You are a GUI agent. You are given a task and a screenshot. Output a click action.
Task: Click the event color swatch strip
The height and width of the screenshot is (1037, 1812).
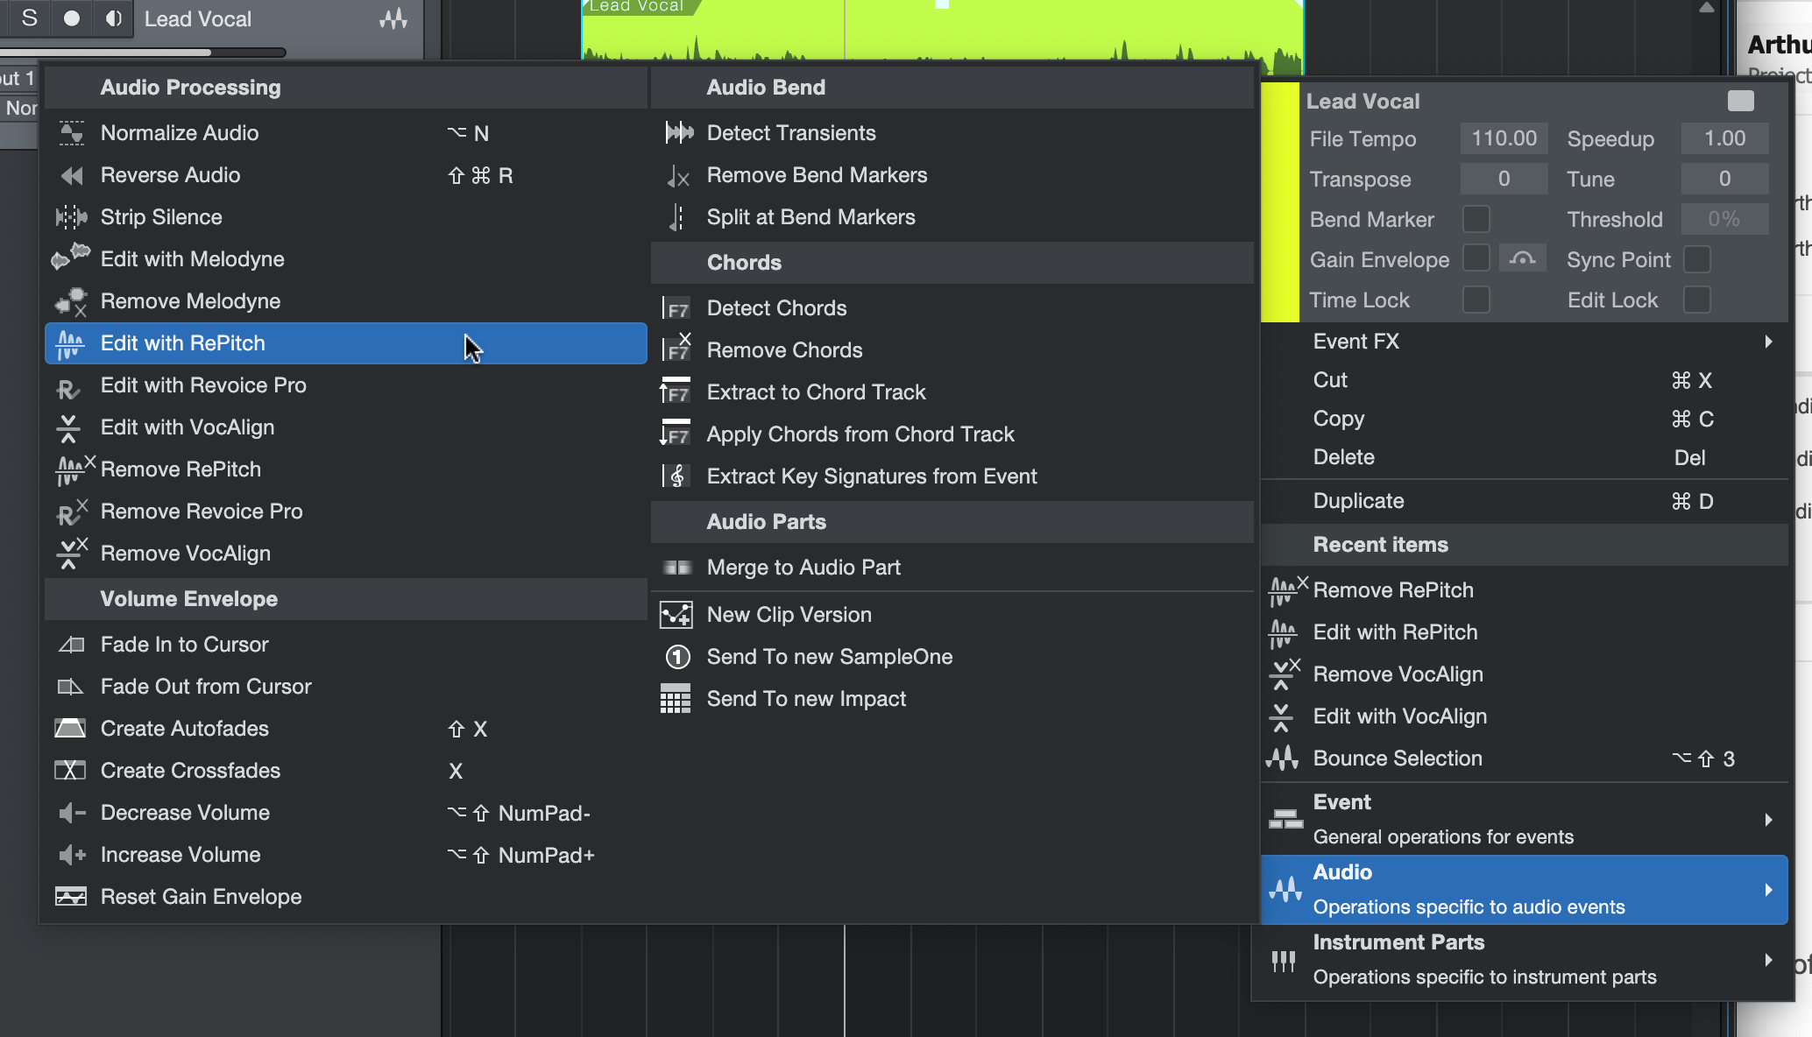(1280, 201)
